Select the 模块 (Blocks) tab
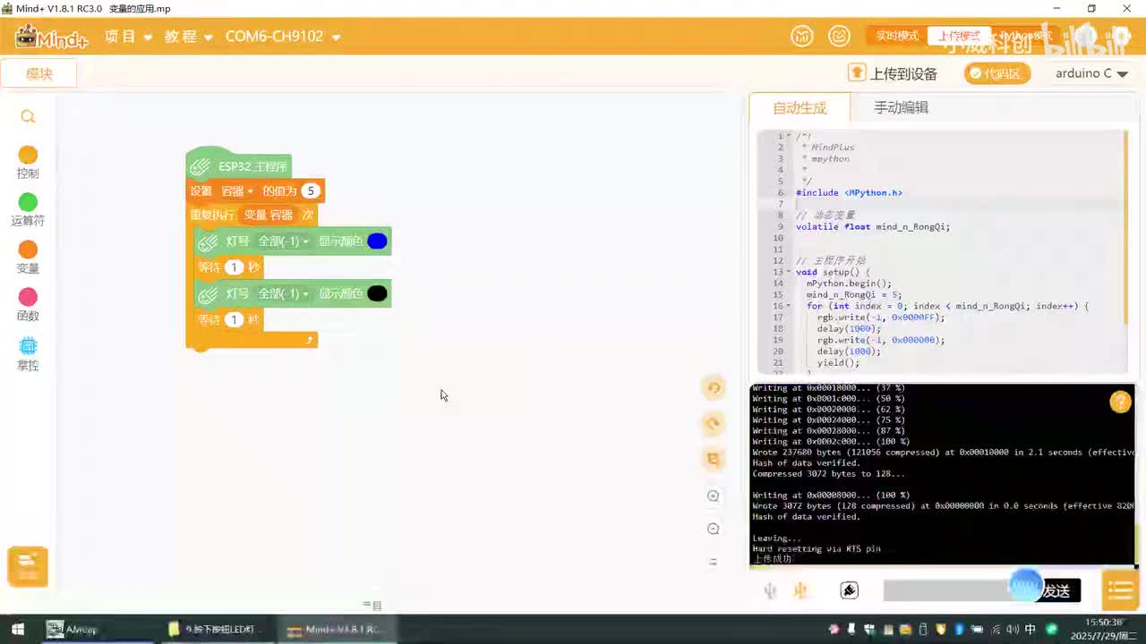 click(38, 74)
